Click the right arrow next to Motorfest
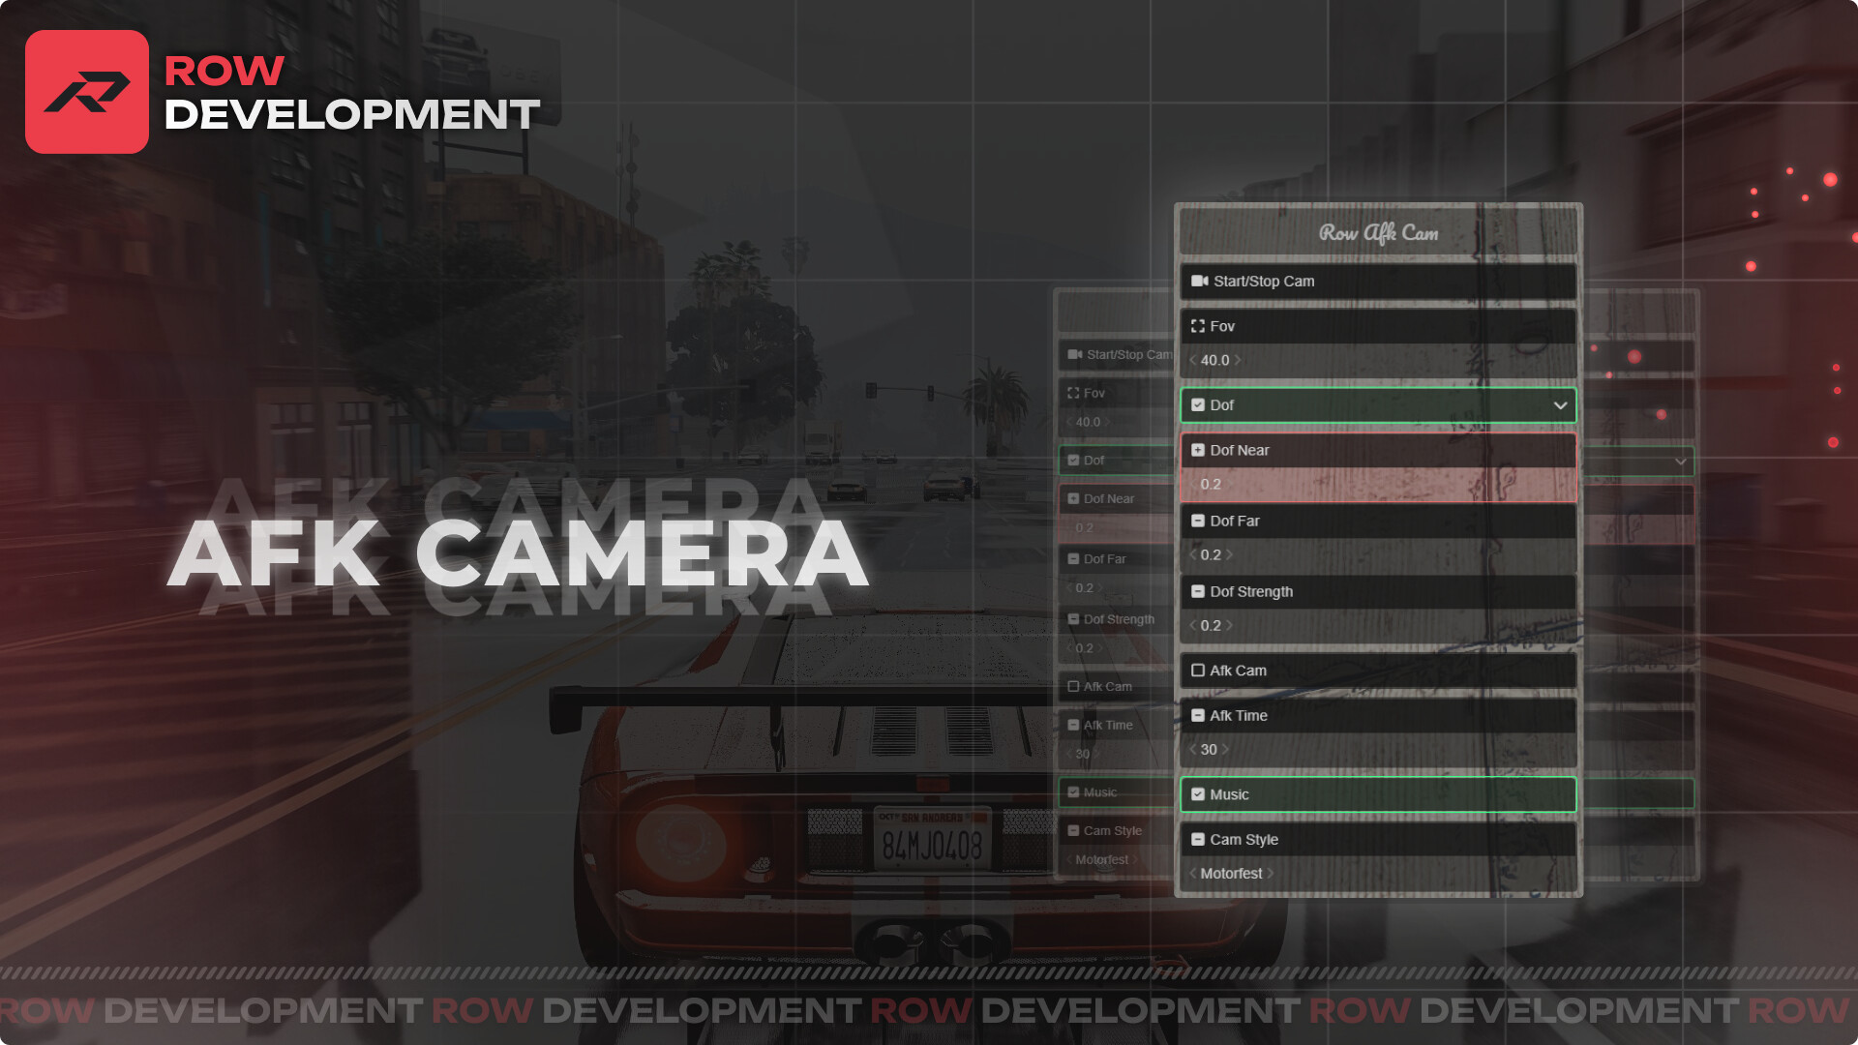1858x1045 pixels. pos(1271,873)
